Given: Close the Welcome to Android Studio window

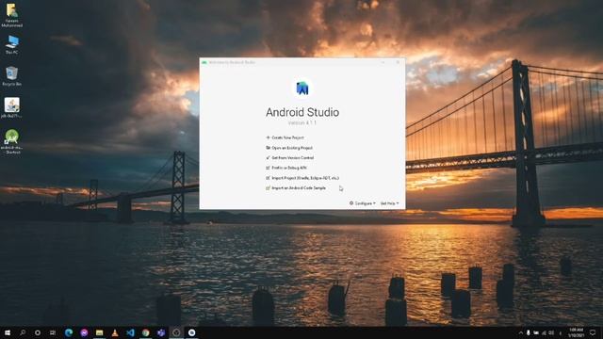Looking at the screenshot, I should click(x=398, y=62).
